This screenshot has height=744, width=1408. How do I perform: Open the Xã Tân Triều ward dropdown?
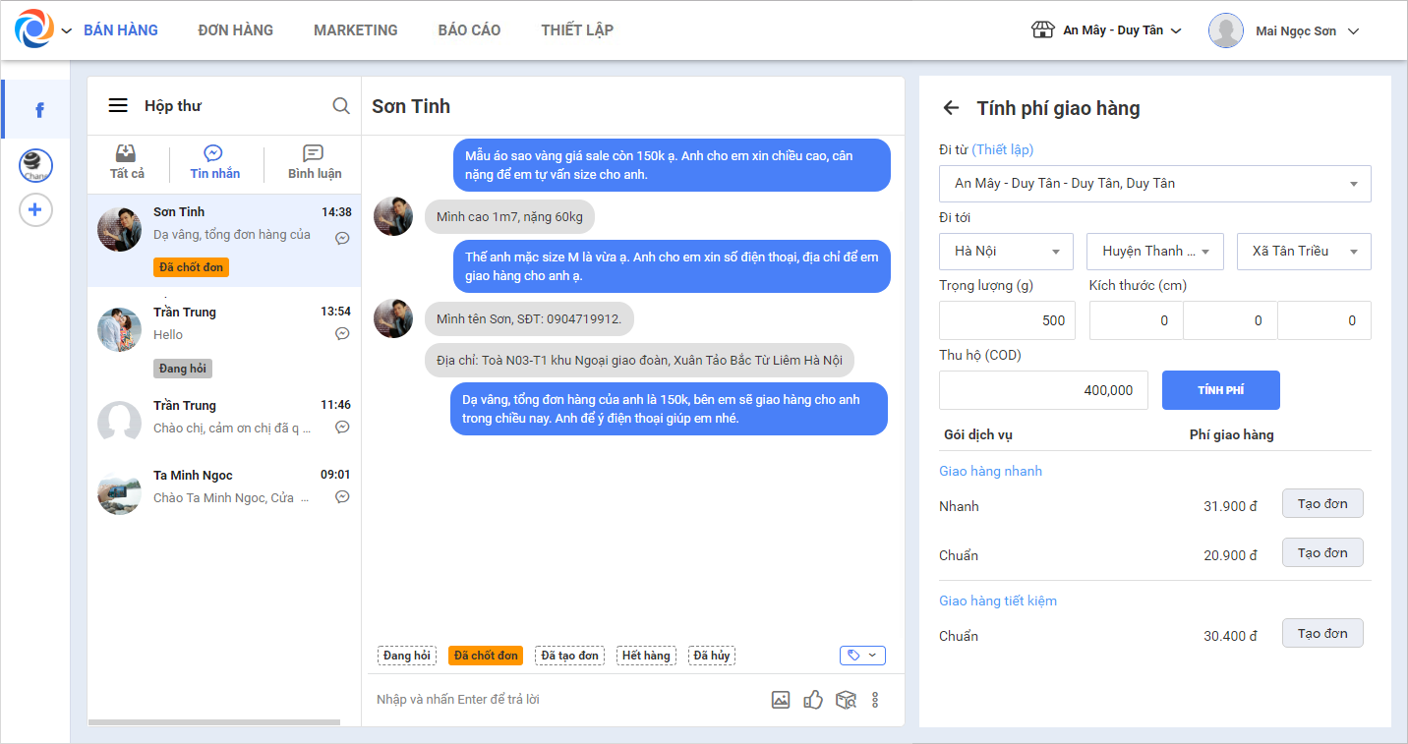click(1304, 252)
